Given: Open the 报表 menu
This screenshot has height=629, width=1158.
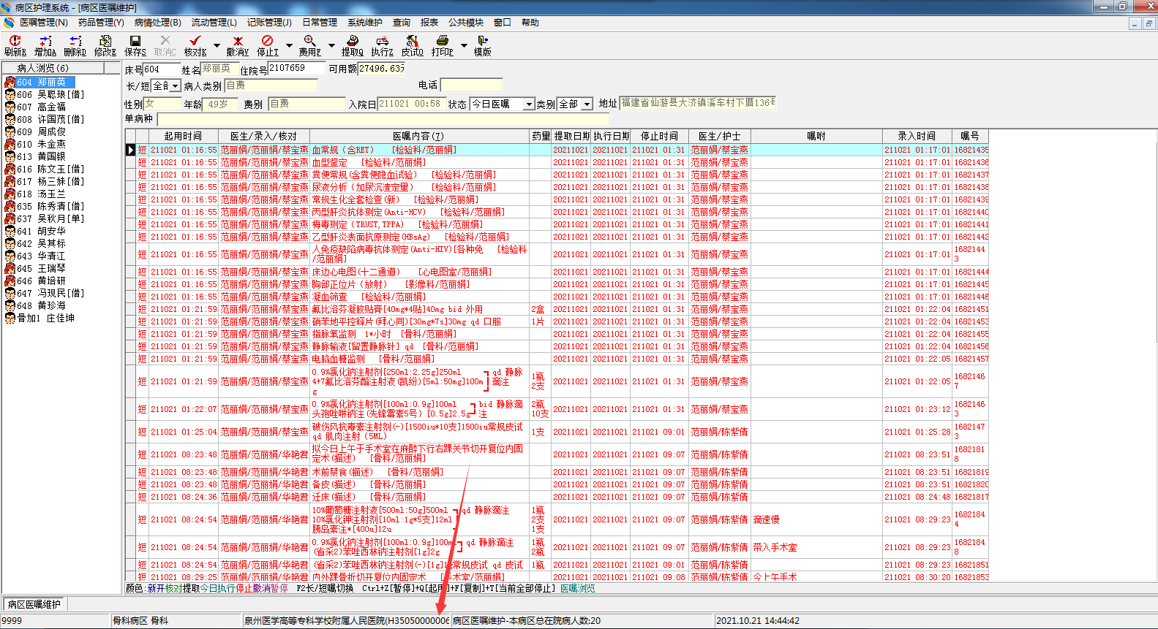Looking at the screenshot, I should [429, 23].
